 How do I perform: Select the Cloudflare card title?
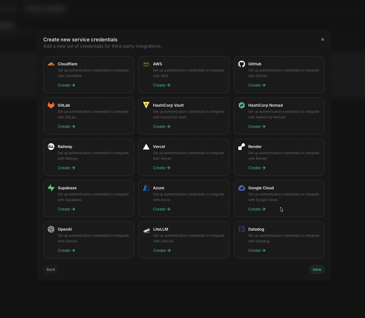tap(68, 64)
